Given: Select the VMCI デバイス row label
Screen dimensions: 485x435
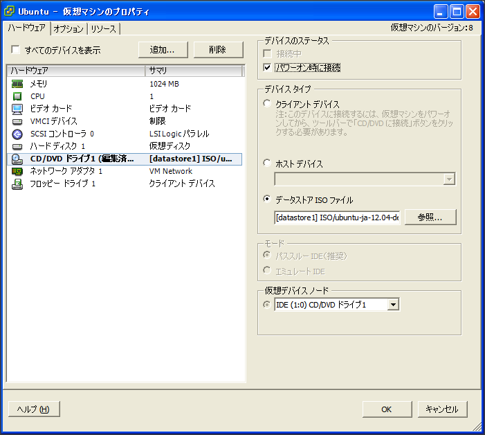Looking at the screenshot, I should 53,121.
